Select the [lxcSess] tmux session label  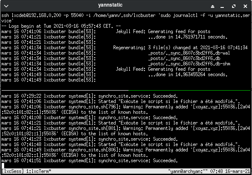tap(12, 170)
